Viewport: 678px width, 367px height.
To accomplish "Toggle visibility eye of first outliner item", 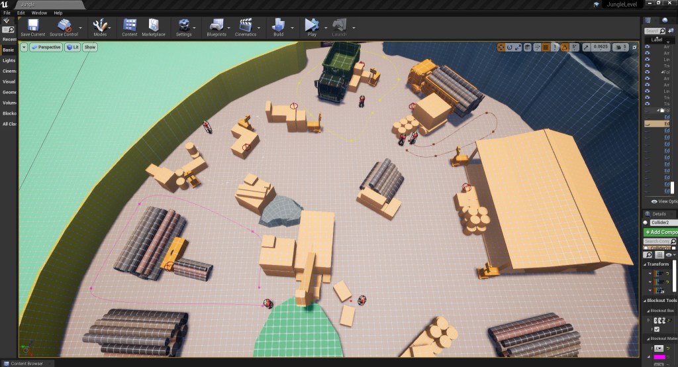I will click(x=648, y=46).
